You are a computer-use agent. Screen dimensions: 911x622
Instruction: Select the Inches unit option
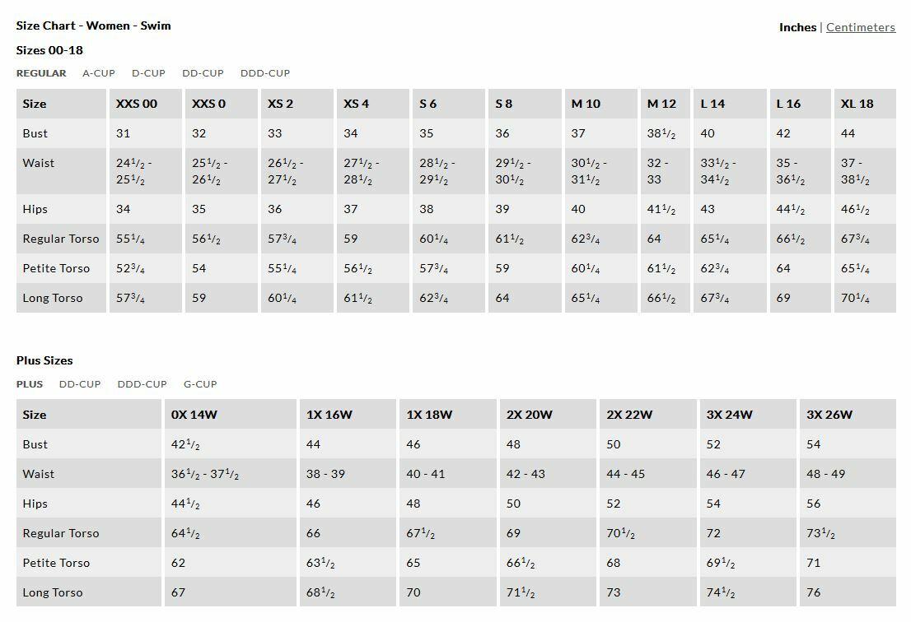(797, 27)
